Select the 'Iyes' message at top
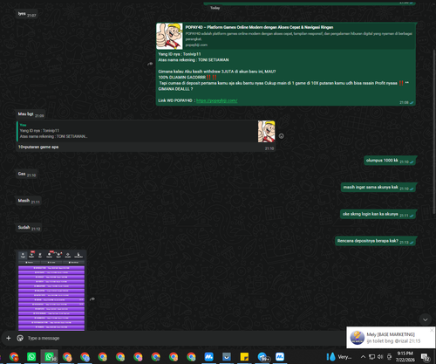 (27, 14)
